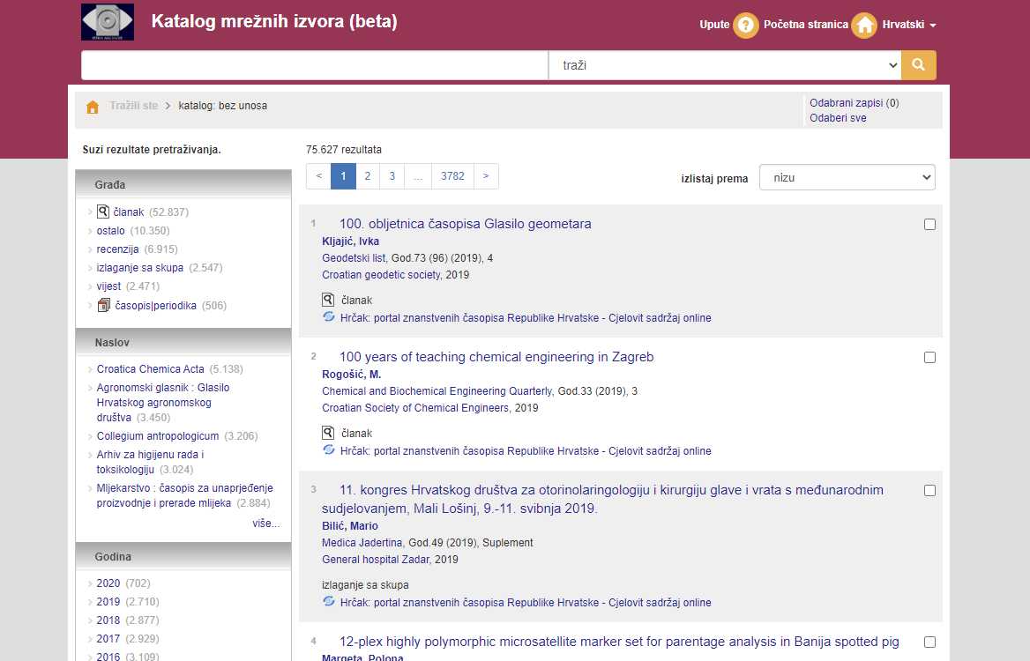Click the orange home icon in breadcrumb
This screenshot has height=661, width=1030.
click(93, 107)
